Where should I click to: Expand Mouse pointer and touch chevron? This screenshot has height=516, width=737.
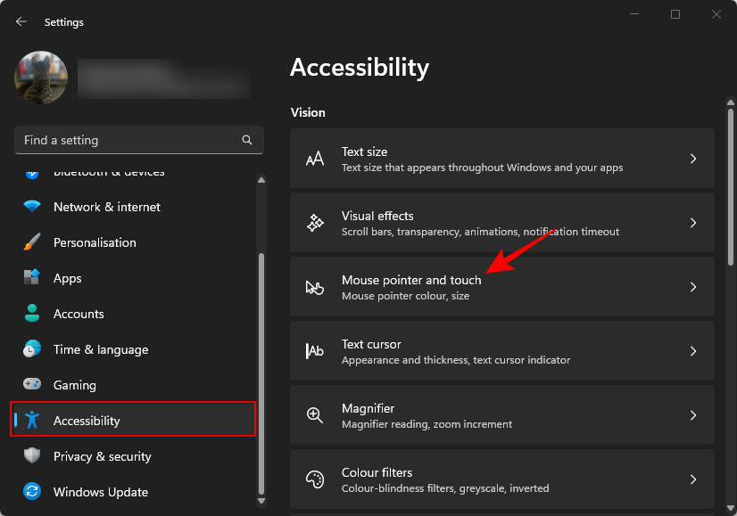point(693,287)
